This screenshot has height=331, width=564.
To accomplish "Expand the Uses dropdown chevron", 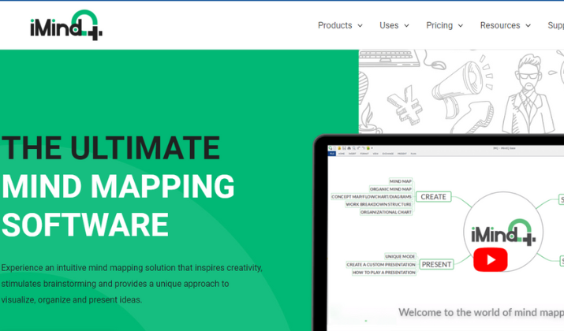I will point(406,26).
